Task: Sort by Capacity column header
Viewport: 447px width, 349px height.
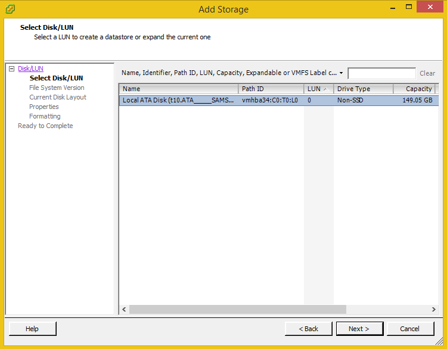Action: pyautogui.click(x=415, y=89)
